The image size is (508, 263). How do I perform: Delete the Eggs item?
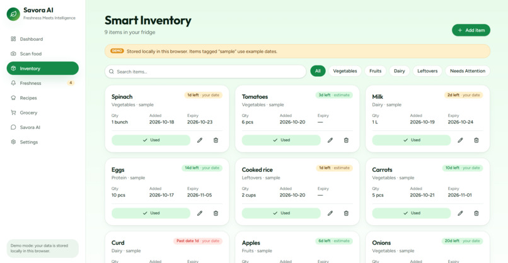(216, 213)
